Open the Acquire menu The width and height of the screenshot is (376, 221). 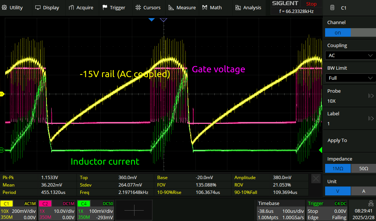(72, 7)
